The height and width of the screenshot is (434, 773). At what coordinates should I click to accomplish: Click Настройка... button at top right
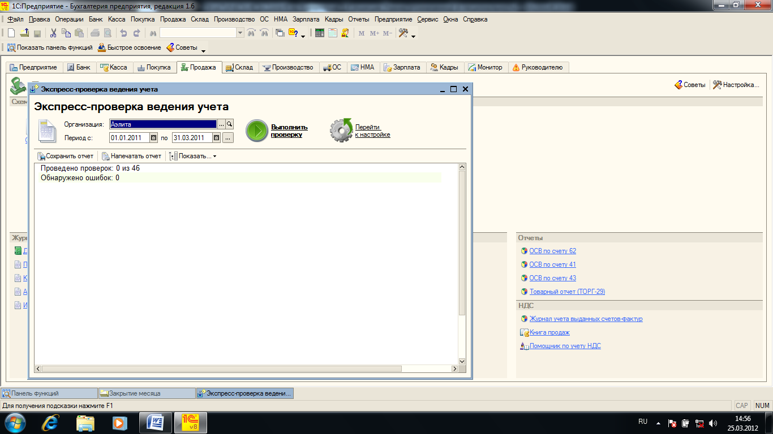coord(736,85)
